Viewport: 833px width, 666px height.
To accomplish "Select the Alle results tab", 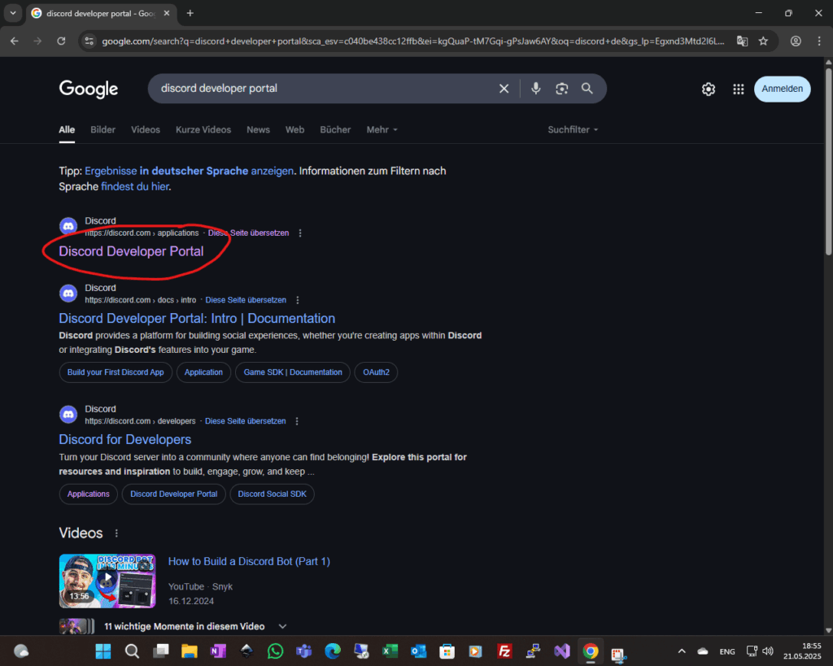I will click(x=67, y=129).
